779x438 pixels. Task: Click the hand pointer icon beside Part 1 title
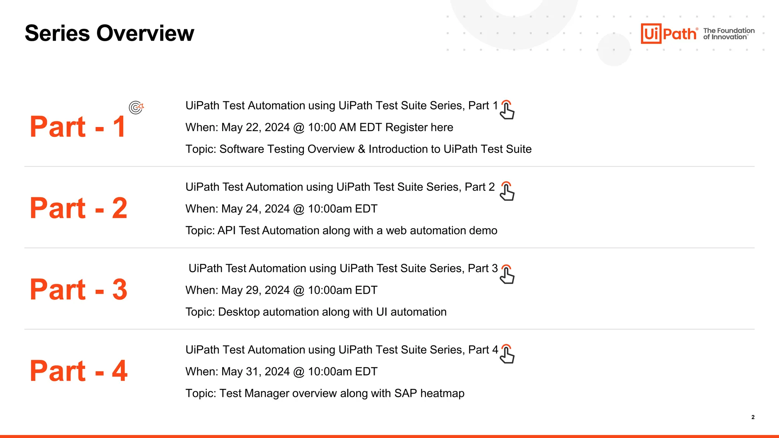[x=507, y=110]
